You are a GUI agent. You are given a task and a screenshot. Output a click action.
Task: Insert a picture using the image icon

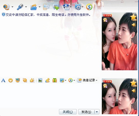pos(40,80)
